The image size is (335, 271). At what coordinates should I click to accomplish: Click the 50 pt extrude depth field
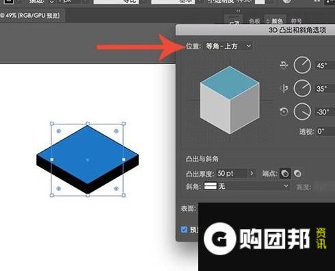[x=232, y=174]
